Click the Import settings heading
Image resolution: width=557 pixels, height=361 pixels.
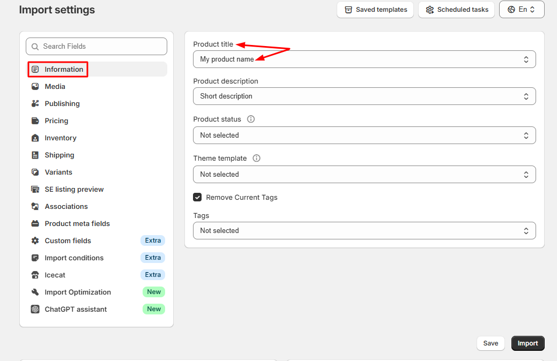[57, 10]
